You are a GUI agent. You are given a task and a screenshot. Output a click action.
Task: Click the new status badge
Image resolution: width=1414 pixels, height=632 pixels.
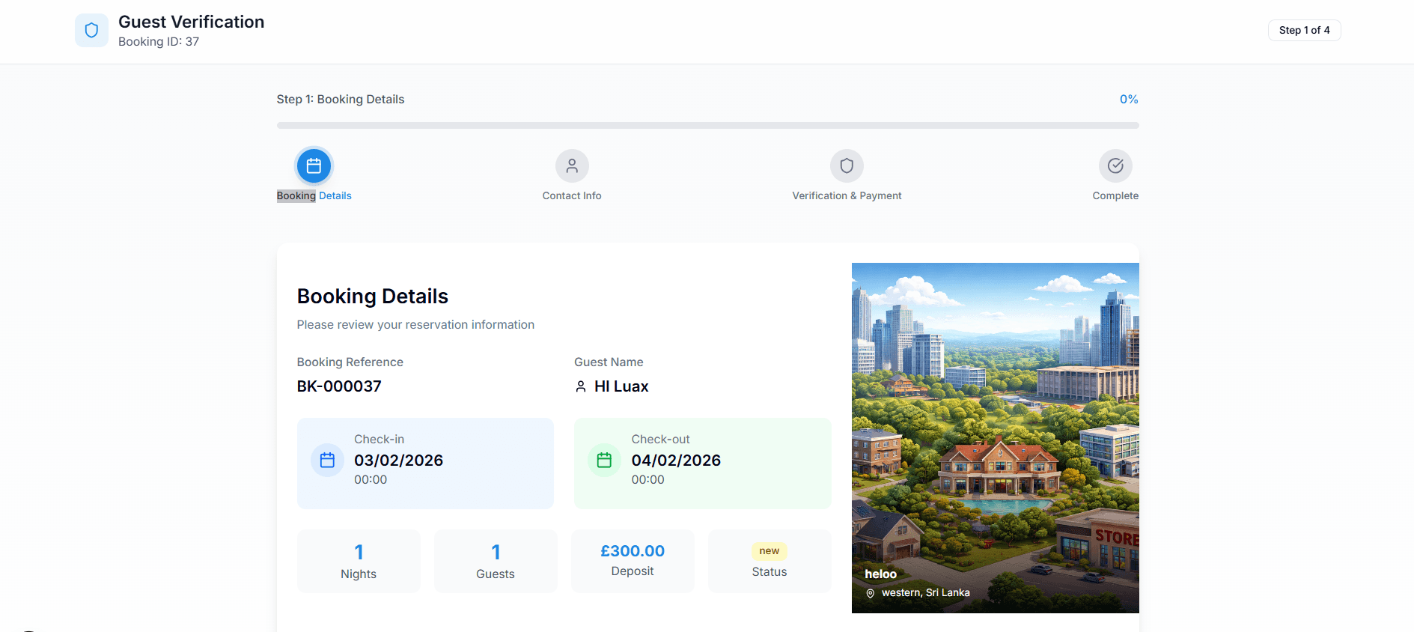pos(770,551)
